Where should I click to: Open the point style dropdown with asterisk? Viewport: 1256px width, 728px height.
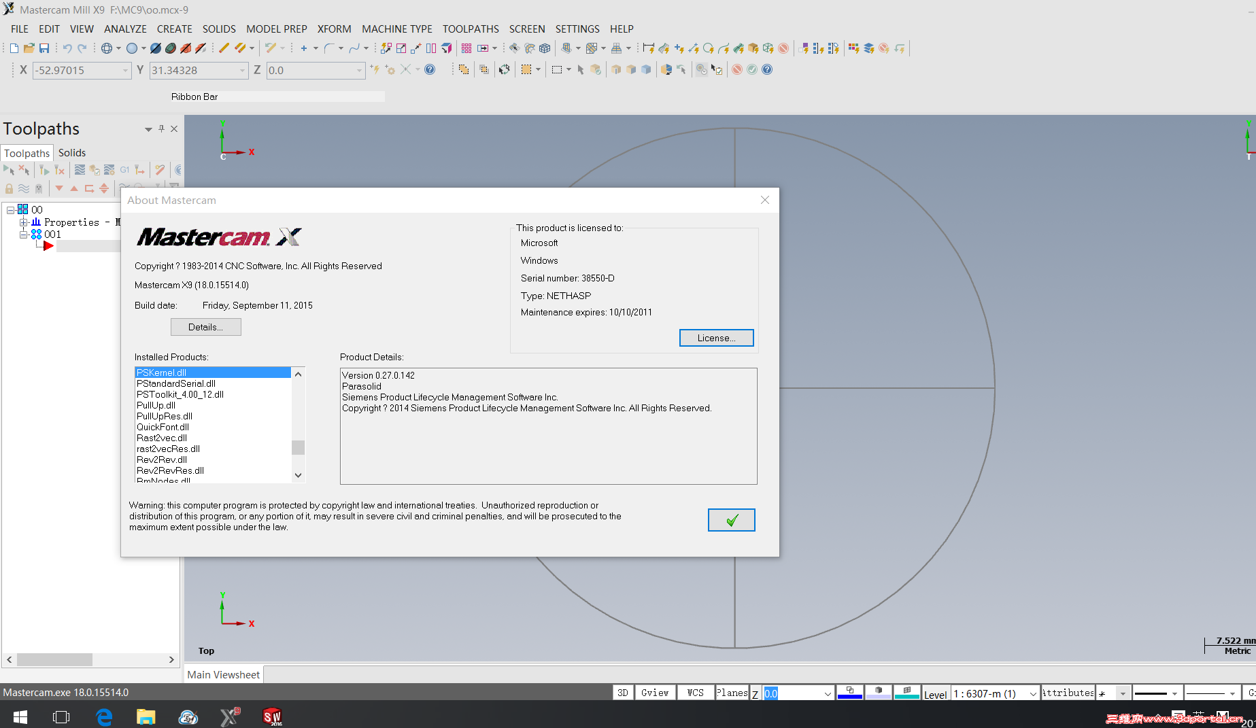click(1123, 693)
